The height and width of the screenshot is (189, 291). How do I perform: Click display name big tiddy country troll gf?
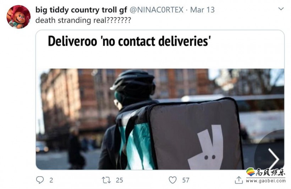(x=81, y=10)
